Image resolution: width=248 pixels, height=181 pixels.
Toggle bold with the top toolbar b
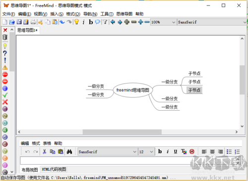(91, 22)
